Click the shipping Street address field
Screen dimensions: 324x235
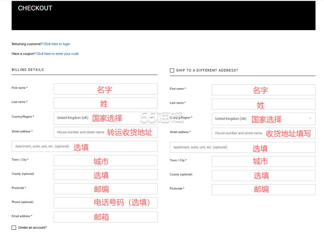point(263,133)
